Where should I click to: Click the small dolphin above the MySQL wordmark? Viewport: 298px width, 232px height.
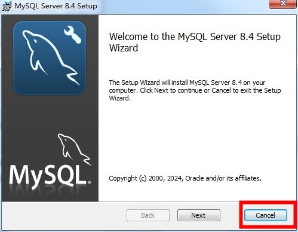(x=75, y=149)
